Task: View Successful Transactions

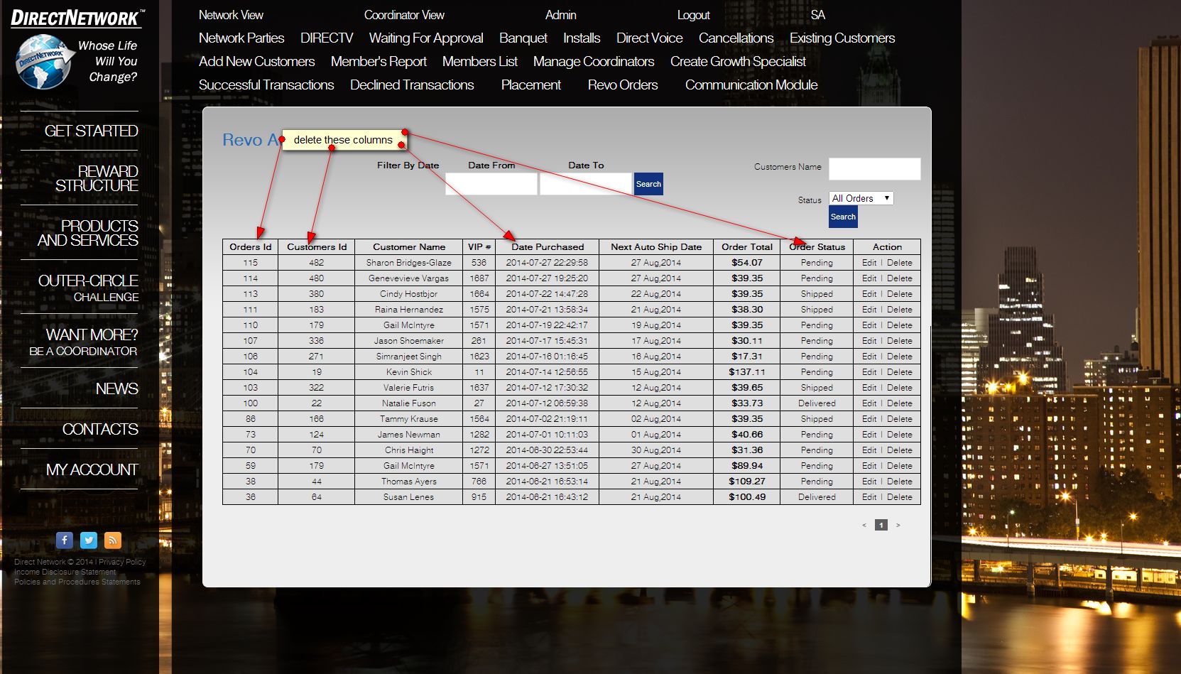Action: pos(266,85)
